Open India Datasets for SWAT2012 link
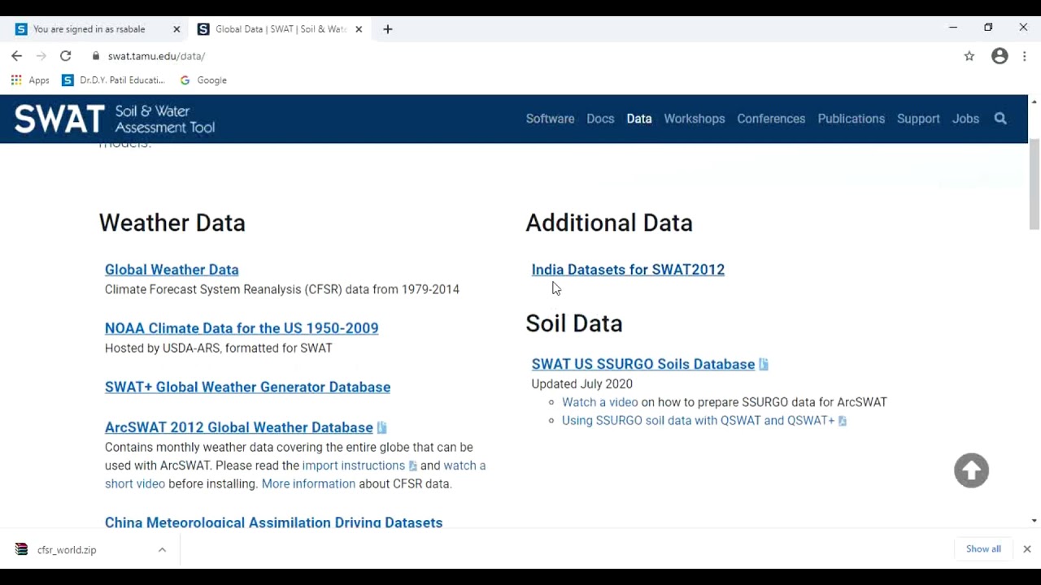 [x=628, y=270]
